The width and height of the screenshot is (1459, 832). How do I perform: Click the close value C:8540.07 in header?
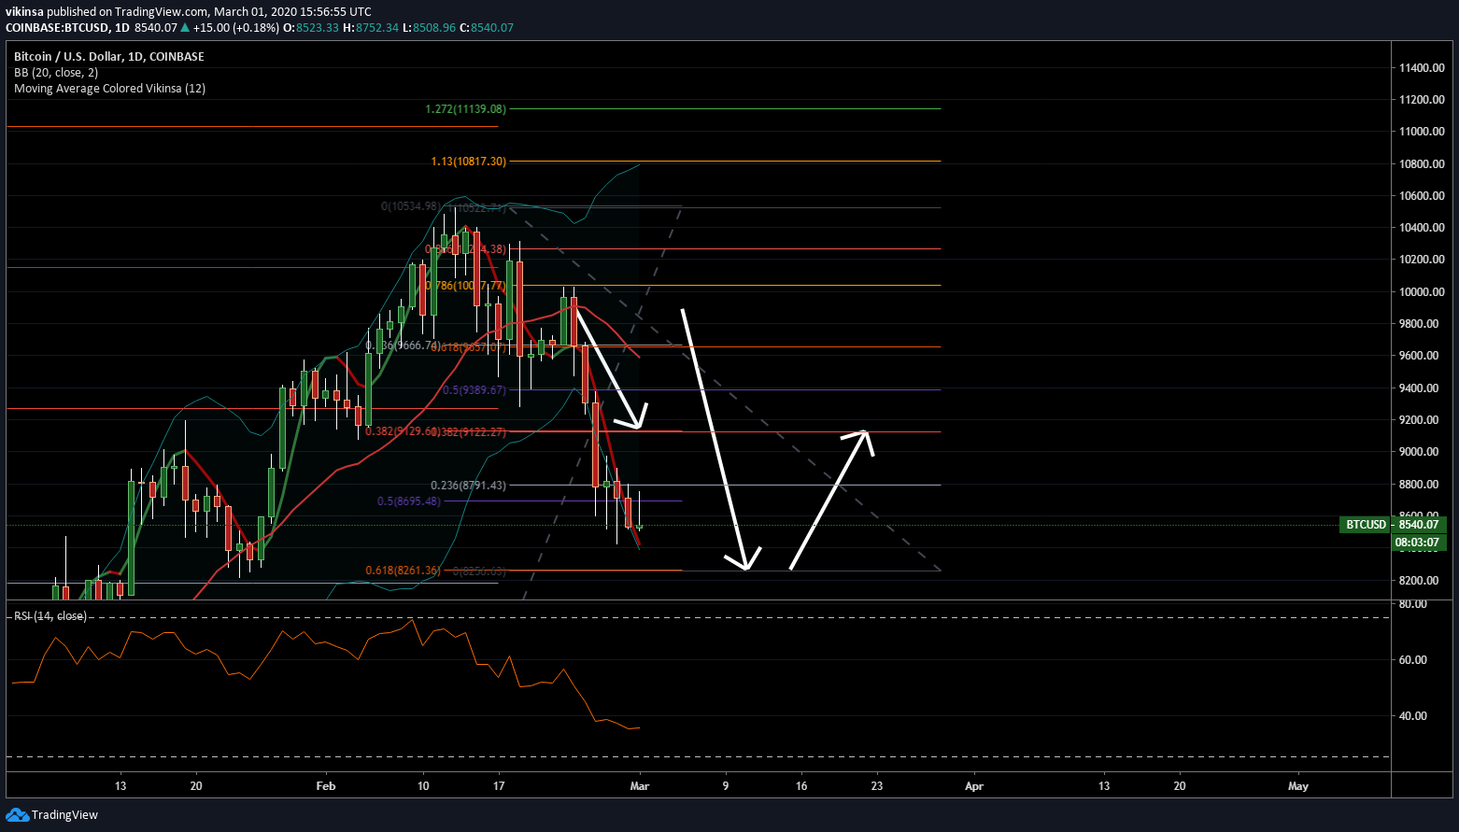pos(487,28)
